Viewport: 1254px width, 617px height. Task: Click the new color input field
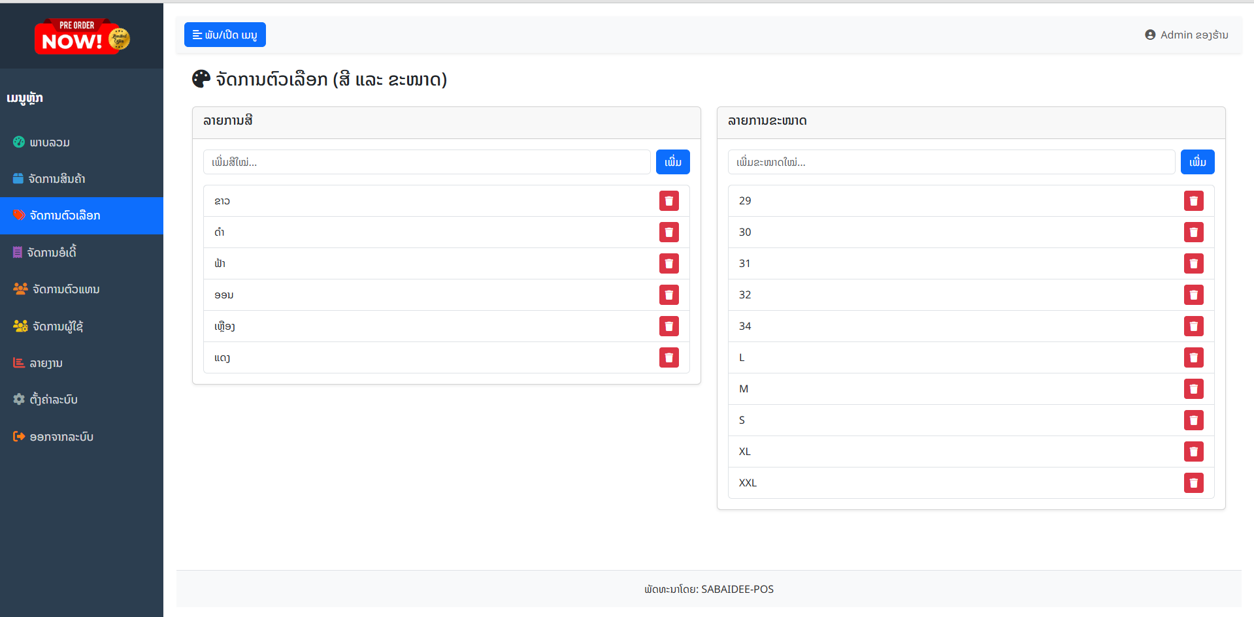click(427, 162)
